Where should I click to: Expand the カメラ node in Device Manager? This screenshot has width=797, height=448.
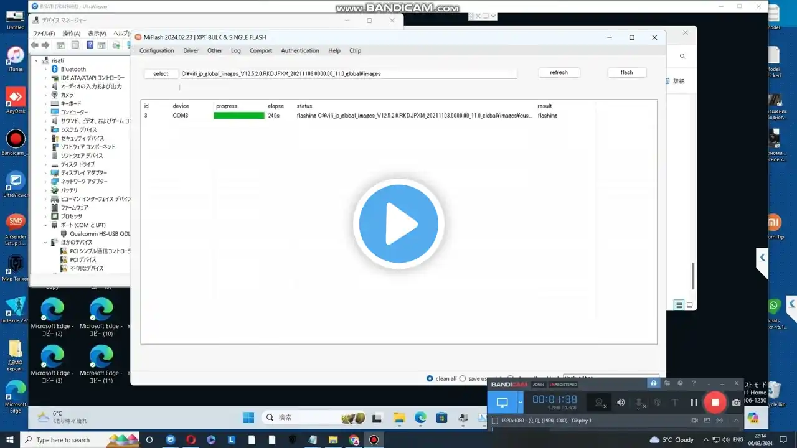[x=46, y=95]
